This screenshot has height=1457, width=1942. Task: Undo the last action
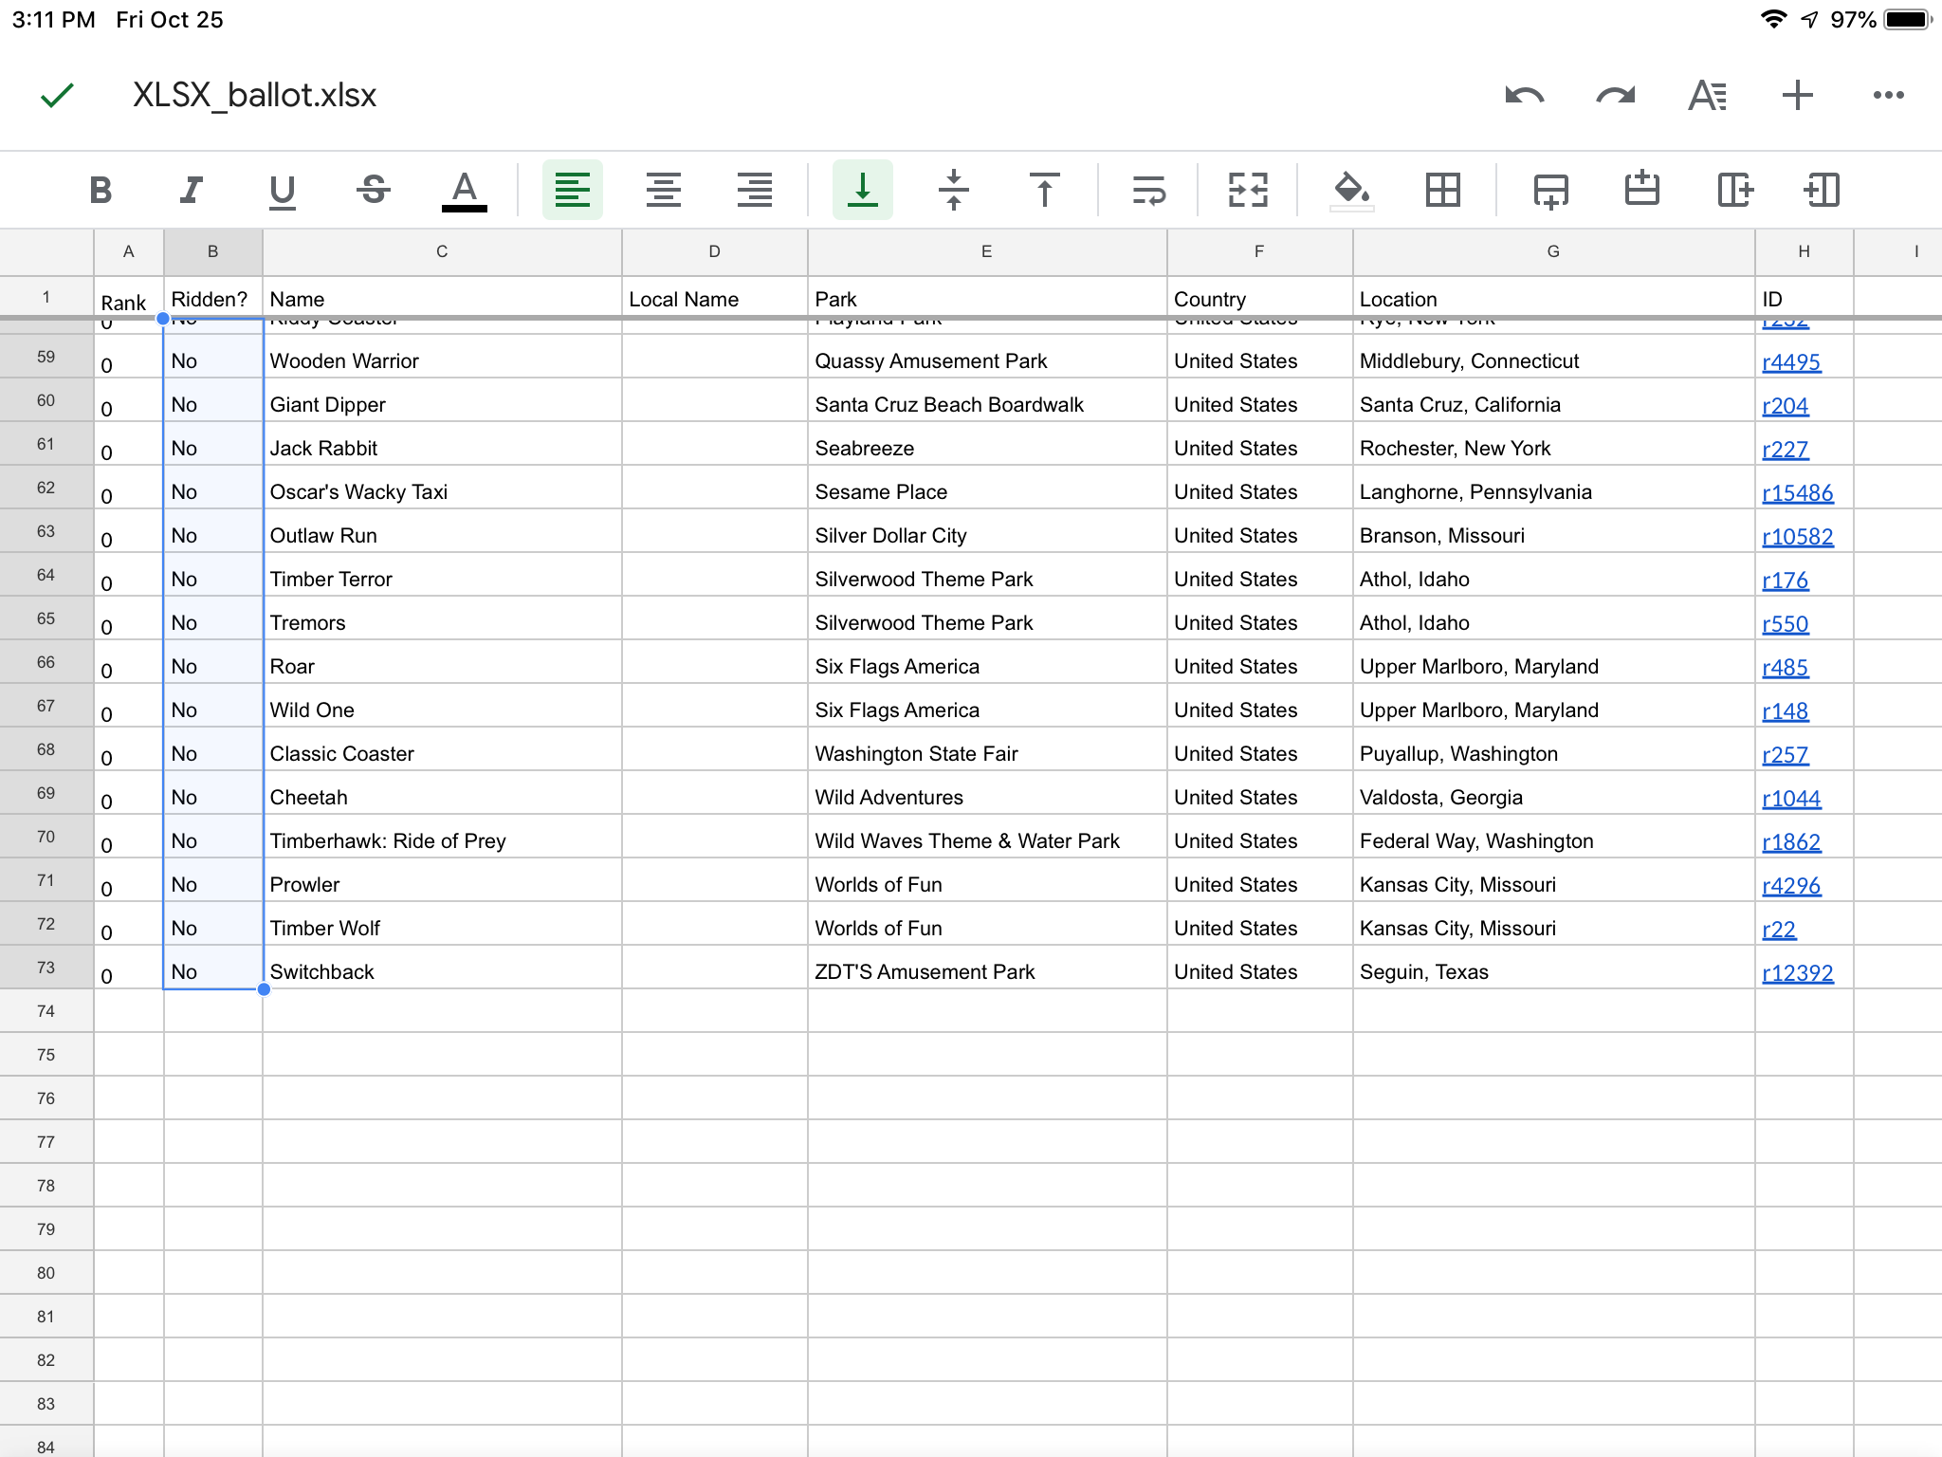(1524, 95)
